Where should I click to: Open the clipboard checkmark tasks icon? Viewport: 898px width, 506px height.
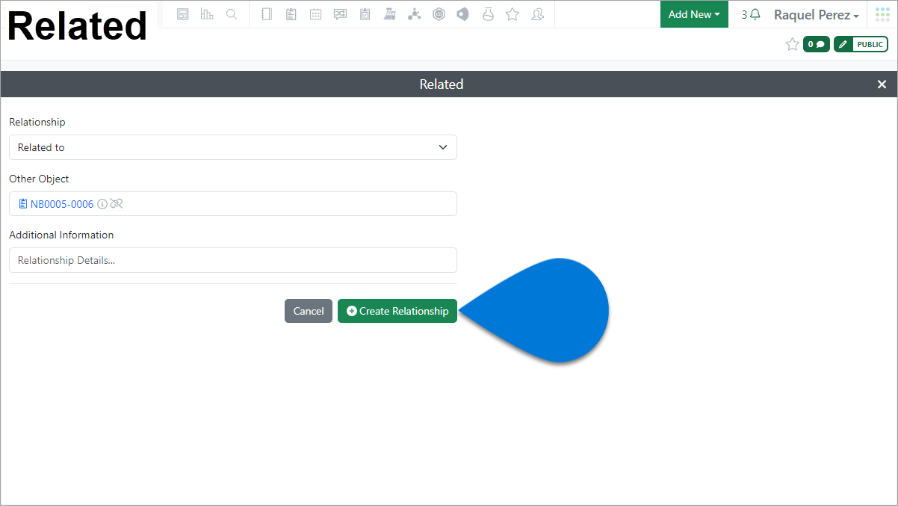click(x=365, y=14)
